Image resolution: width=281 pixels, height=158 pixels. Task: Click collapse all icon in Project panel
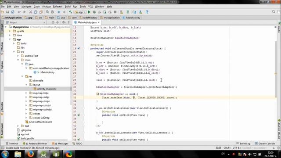[x=58, y=22]
